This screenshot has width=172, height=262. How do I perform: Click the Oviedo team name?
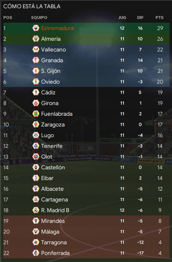(x=50, y=82)
